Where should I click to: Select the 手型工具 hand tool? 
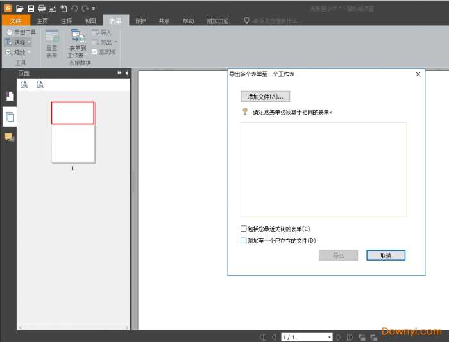click(21, 32)
